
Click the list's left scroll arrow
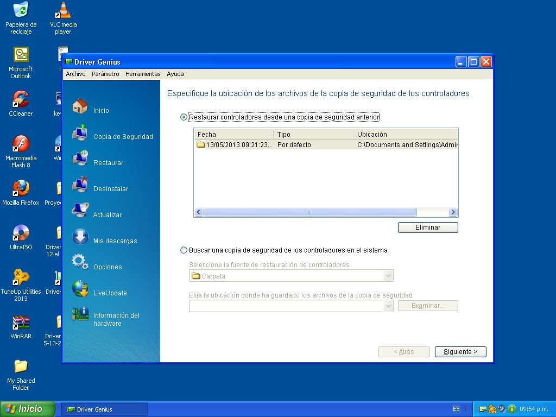(x=199, y=212)
